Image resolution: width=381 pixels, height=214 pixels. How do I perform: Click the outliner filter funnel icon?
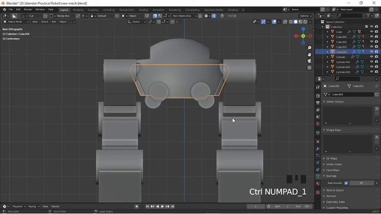coord(368,15)
